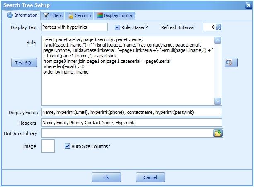
Task: Close the Search Tree Setup dialog
Action: coord(249,5)
